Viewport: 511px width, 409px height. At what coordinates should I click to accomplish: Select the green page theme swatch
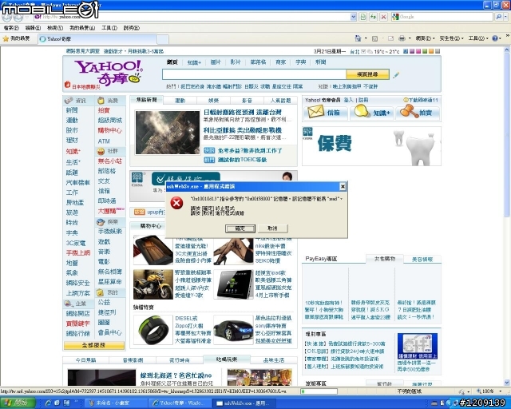[425, 51]
